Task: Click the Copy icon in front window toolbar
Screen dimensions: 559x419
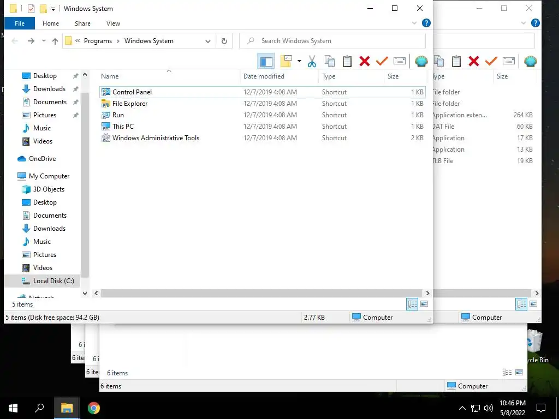Action: 330,61
